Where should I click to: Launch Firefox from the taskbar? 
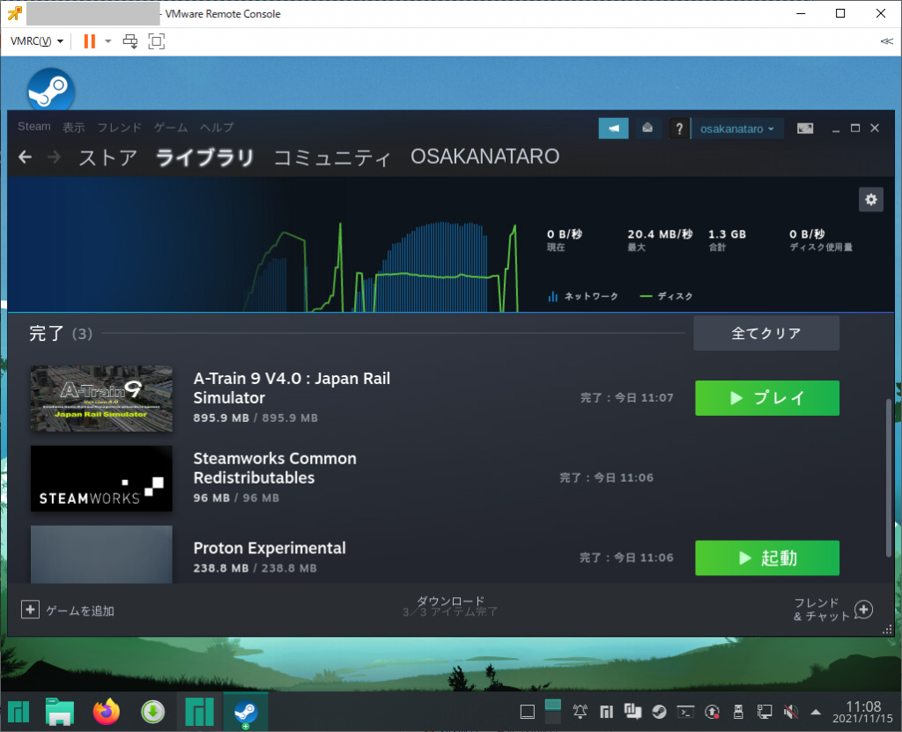(x=107, y=712)
